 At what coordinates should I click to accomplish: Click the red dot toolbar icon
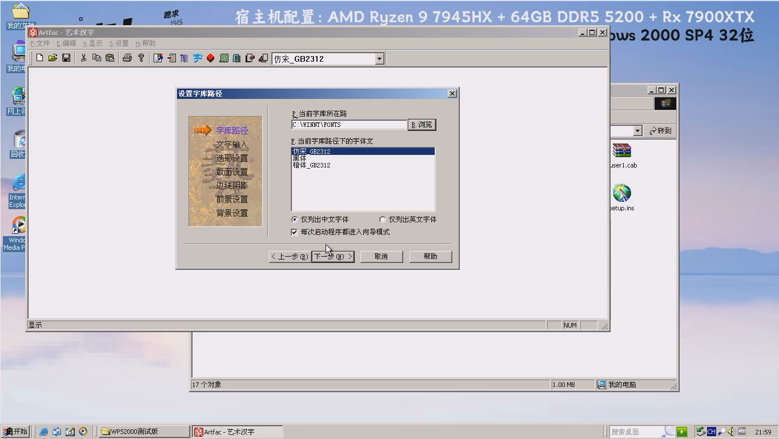pos(211,58)
